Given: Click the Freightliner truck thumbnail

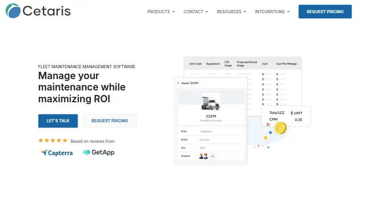Looking at the screenshot, I should point(211,102).
